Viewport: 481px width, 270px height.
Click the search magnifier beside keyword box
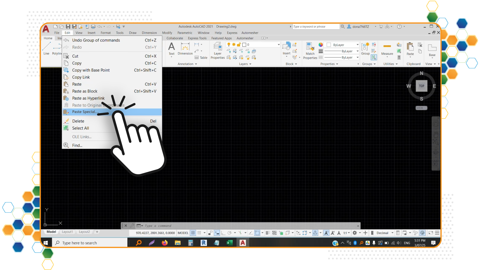coord(343,26)
